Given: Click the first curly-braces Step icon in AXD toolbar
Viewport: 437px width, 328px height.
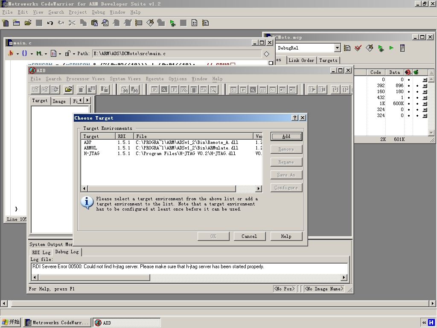Looking at the screenshot, I should [x=335, y=90].
